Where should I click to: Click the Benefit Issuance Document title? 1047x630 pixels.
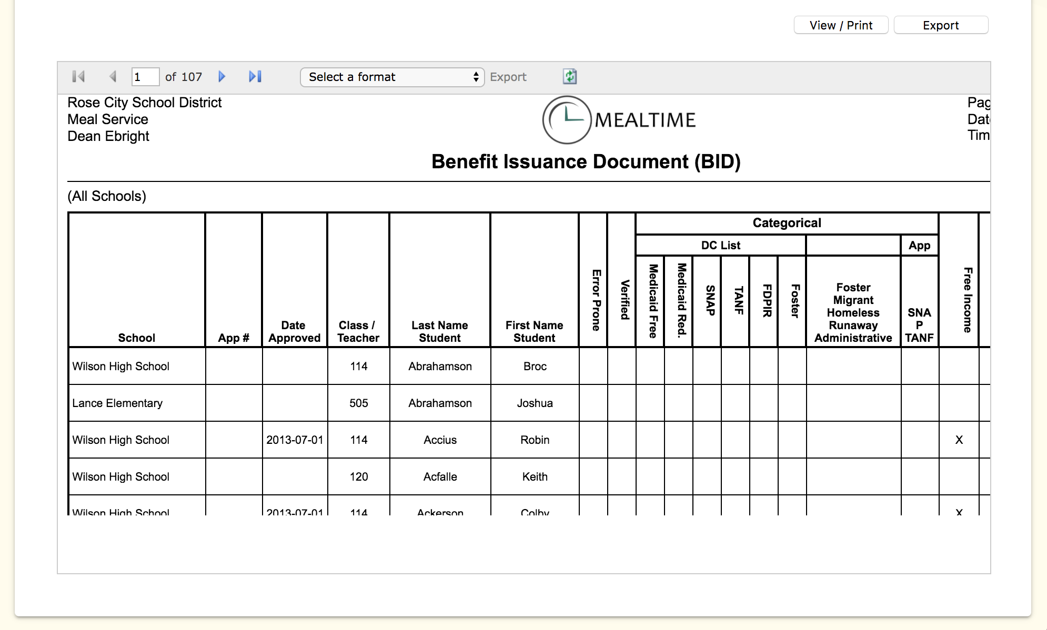pos(586,161)
